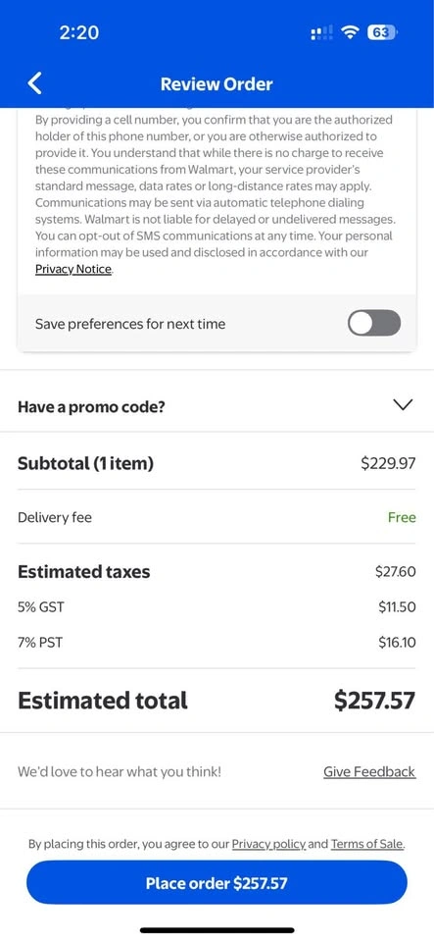Viewport: 434px width, 942px height.
Task: Tap the Free delivery fee label
Action: (402, 517)
